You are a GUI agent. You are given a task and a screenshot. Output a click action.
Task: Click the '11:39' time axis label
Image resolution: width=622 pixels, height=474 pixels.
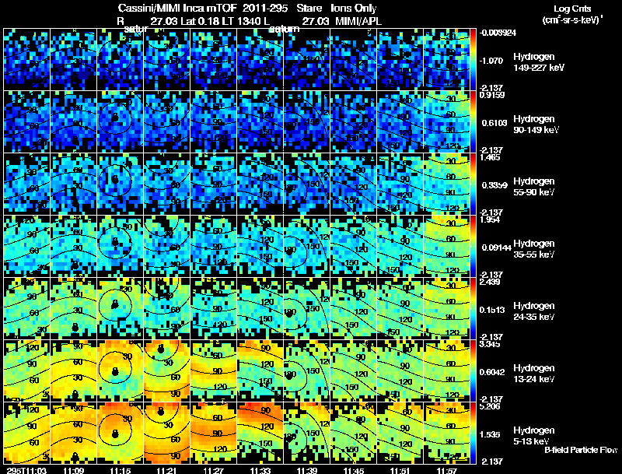coord(307,470)
